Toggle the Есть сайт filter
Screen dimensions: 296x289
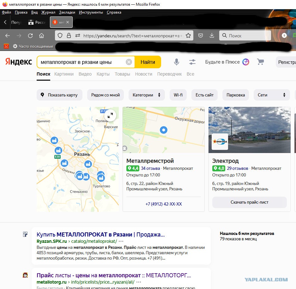pos(204,95)
